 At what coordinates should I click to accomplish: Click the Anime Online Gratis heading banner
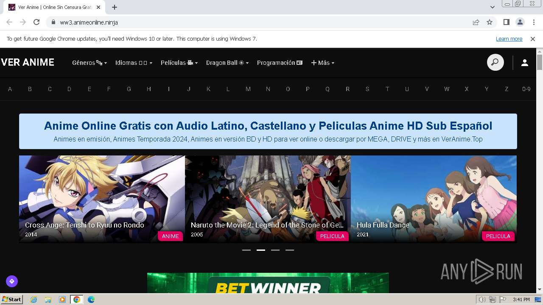(x=268, y=131)
